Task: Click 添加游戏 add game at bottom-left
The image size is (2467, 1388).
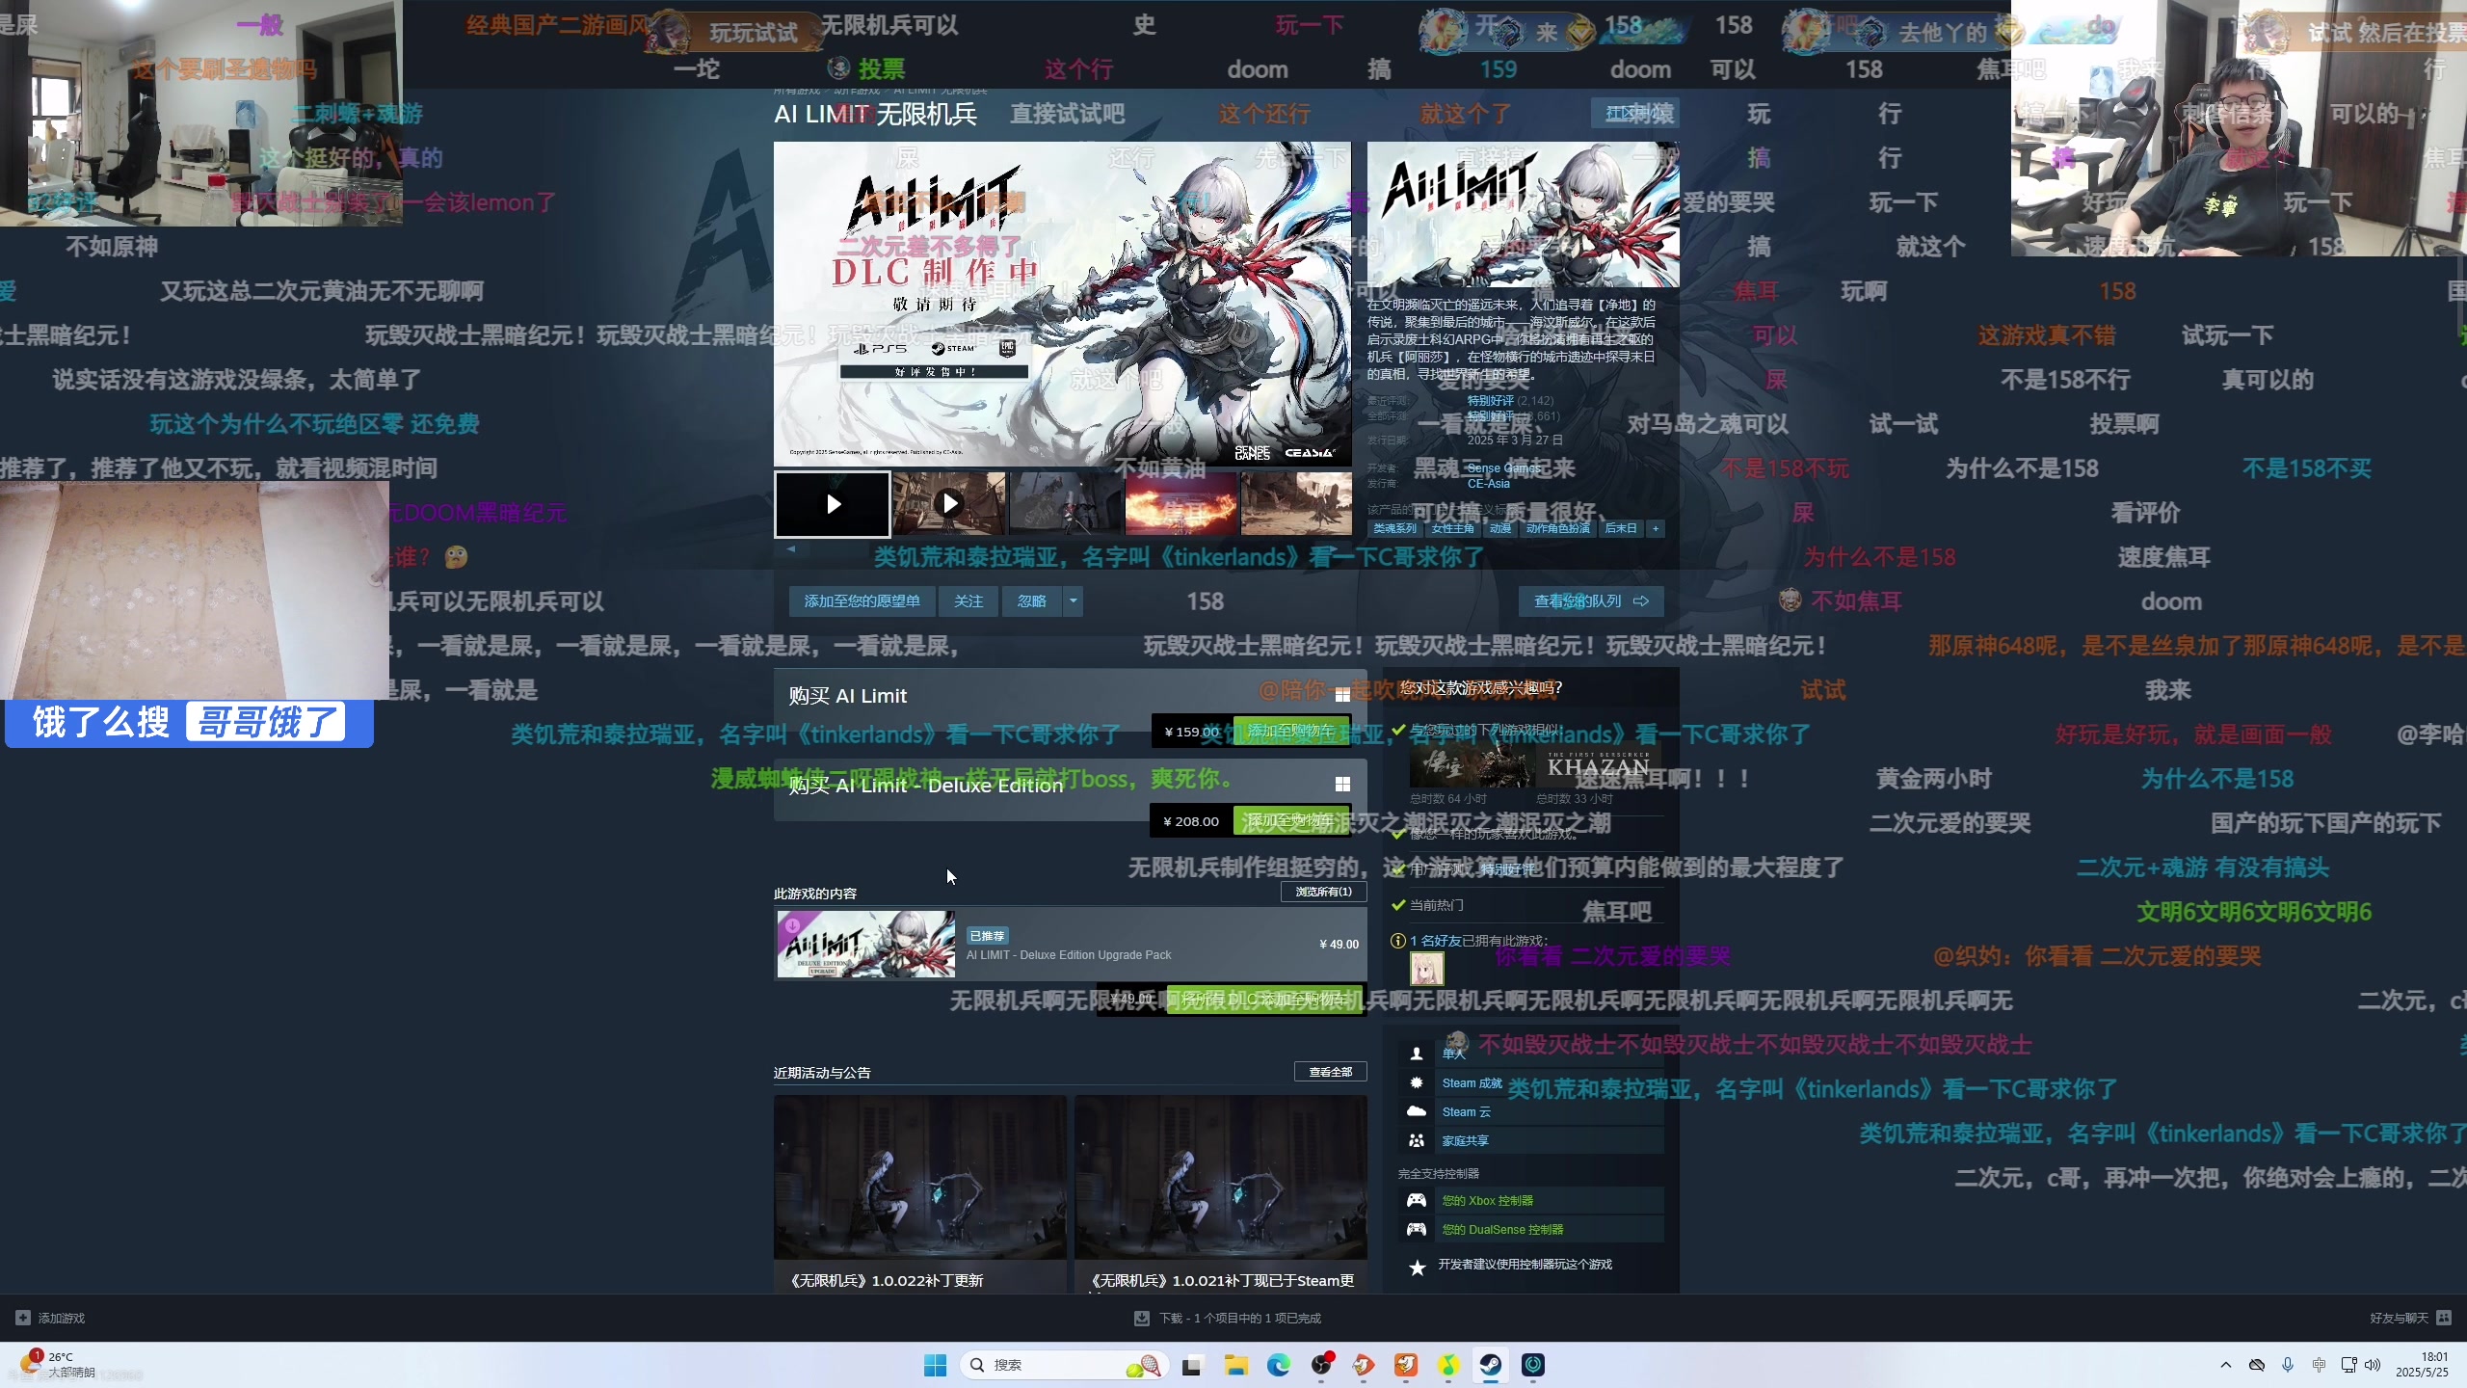Action: tap(50, 1318)
